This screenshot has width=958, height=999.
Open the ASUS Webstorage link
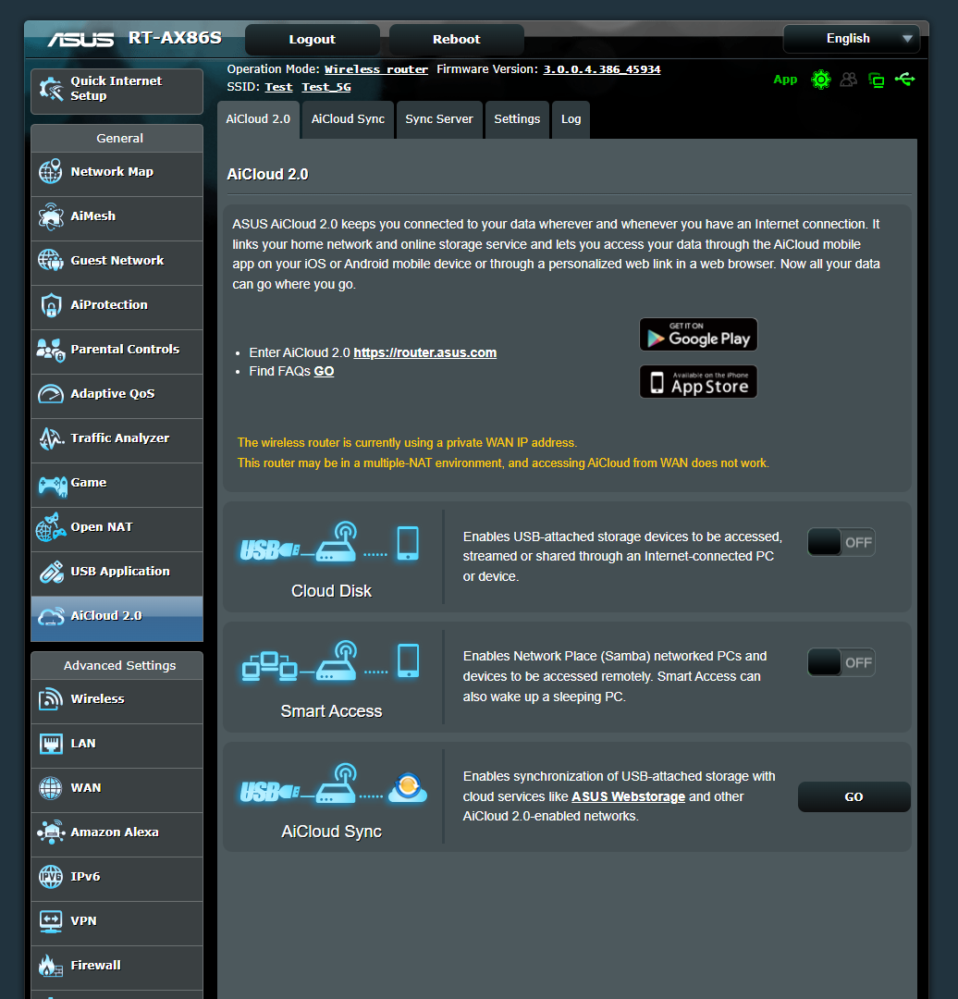(628, 797)
